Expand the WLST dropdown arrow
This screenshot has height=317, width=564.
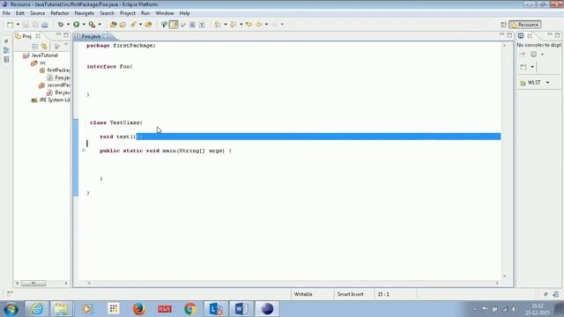[547, 83]
